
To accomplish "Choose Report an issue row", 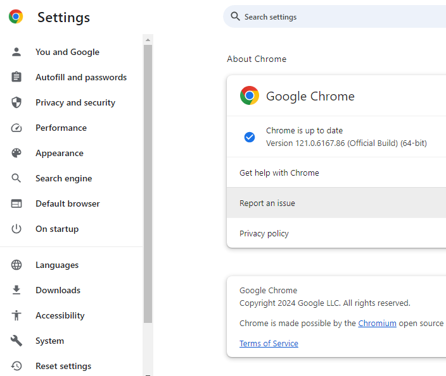I will pyautogui.click(x=267, y=203).
